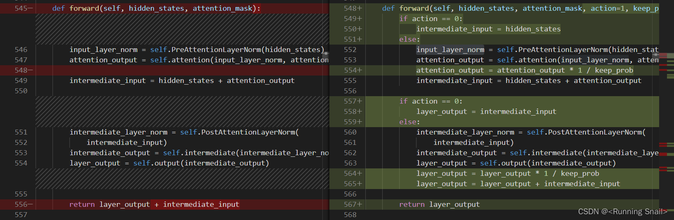Click the highlighted input_layer_norm on right line 552
The width and height of the screenshot is (674, 220).
(x=450, y=50)
